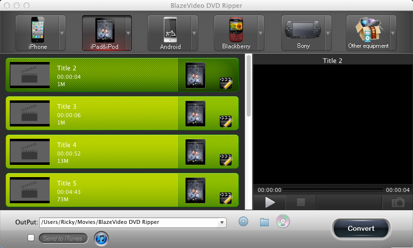This screenshot has height=248, width=413.
Task: Click the title list vertical scrollbar
Action: point(249,86)
